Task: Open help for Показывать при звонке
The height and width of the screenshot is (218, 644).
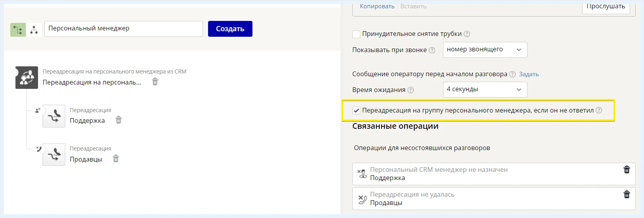Action: 432,50
